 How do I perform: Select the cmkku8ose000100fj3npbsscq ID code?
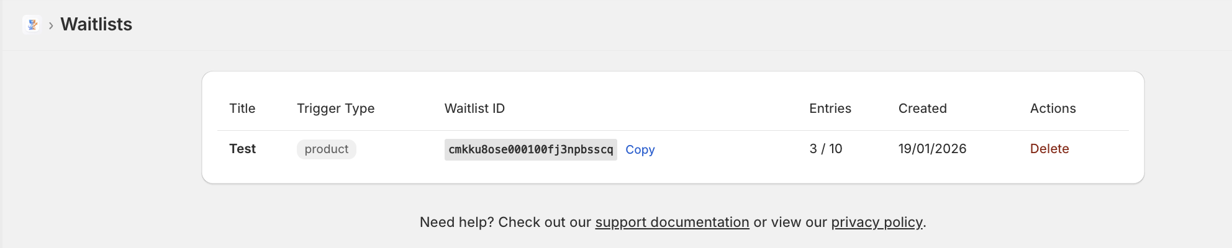click(530, 149)
